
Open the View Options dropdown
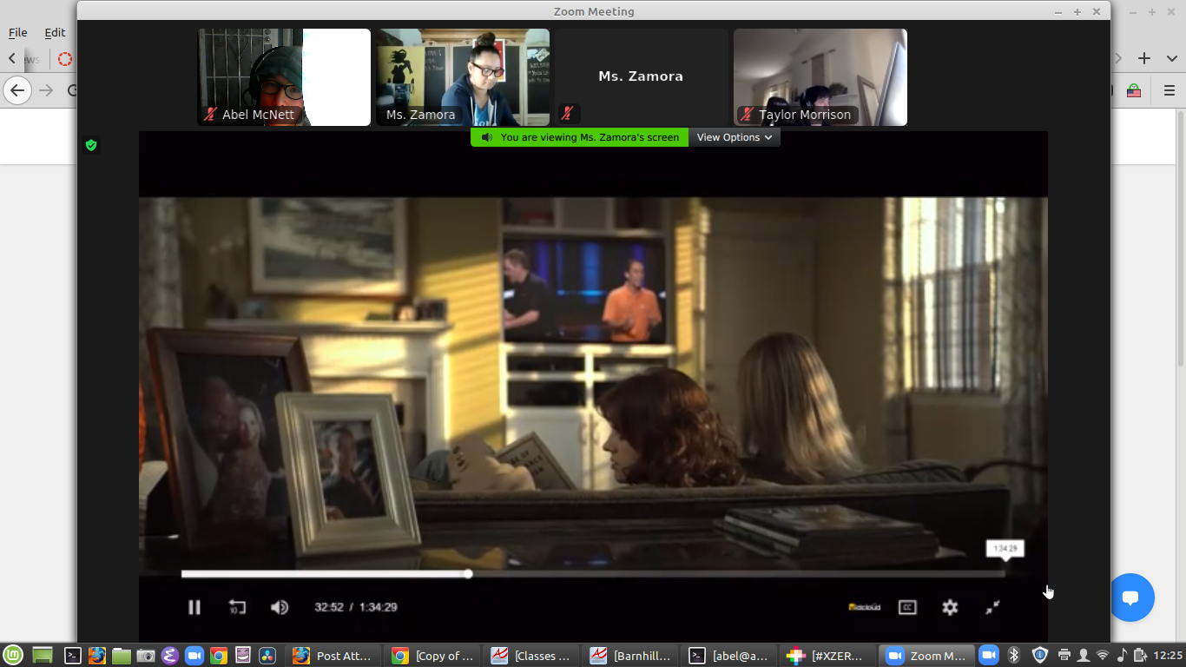[735, 137]
